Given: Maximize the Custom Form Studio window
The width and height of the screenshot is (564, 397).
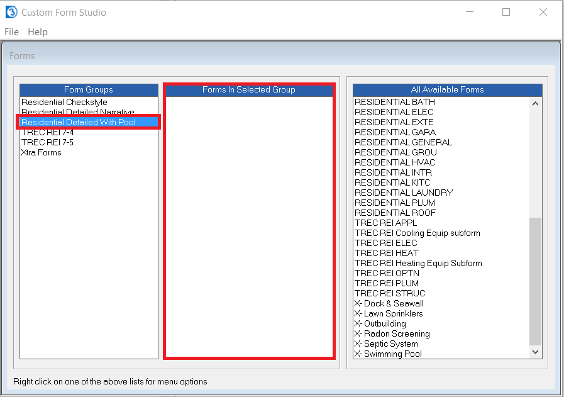Looking at the screenshot, I should [x=506, y=12].
